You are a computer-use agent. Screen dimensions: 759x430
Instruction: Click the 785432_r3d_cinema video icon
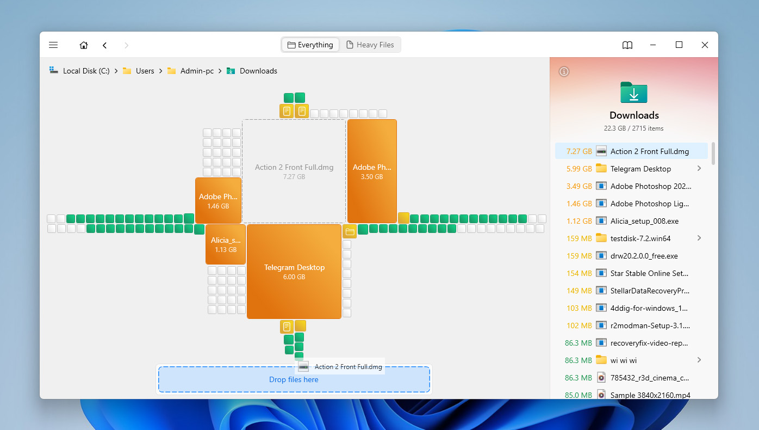pos(601,378)
